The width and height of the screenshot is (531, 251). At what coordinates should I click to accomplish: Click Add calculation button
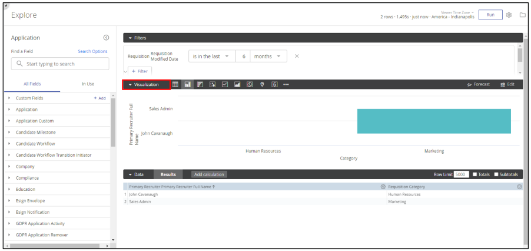point(209,174)
